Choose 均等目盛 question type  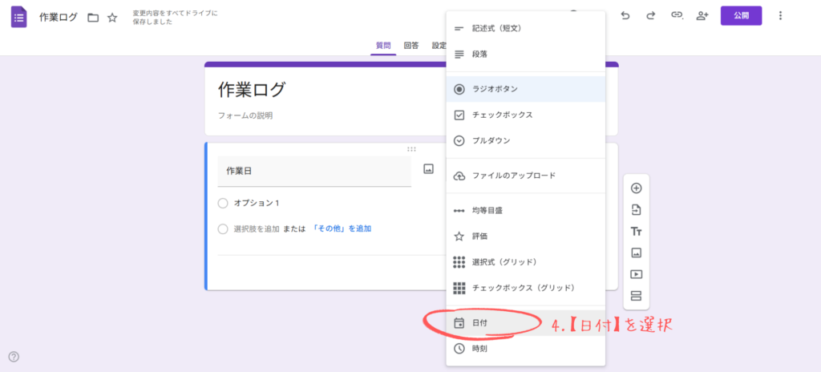click(x=526, y=211)
